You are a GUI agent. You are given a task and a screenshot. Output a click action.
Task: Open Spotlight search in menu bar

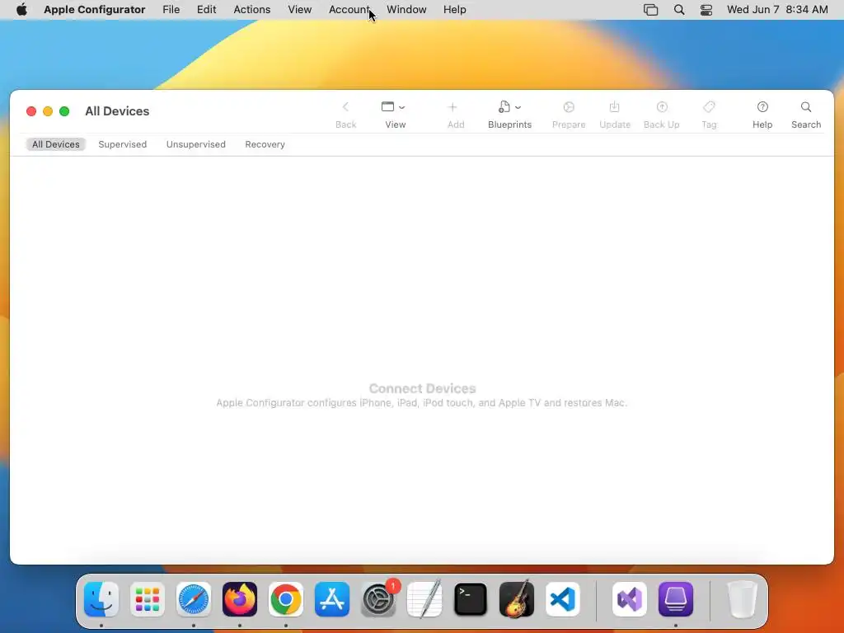[679, 10]
